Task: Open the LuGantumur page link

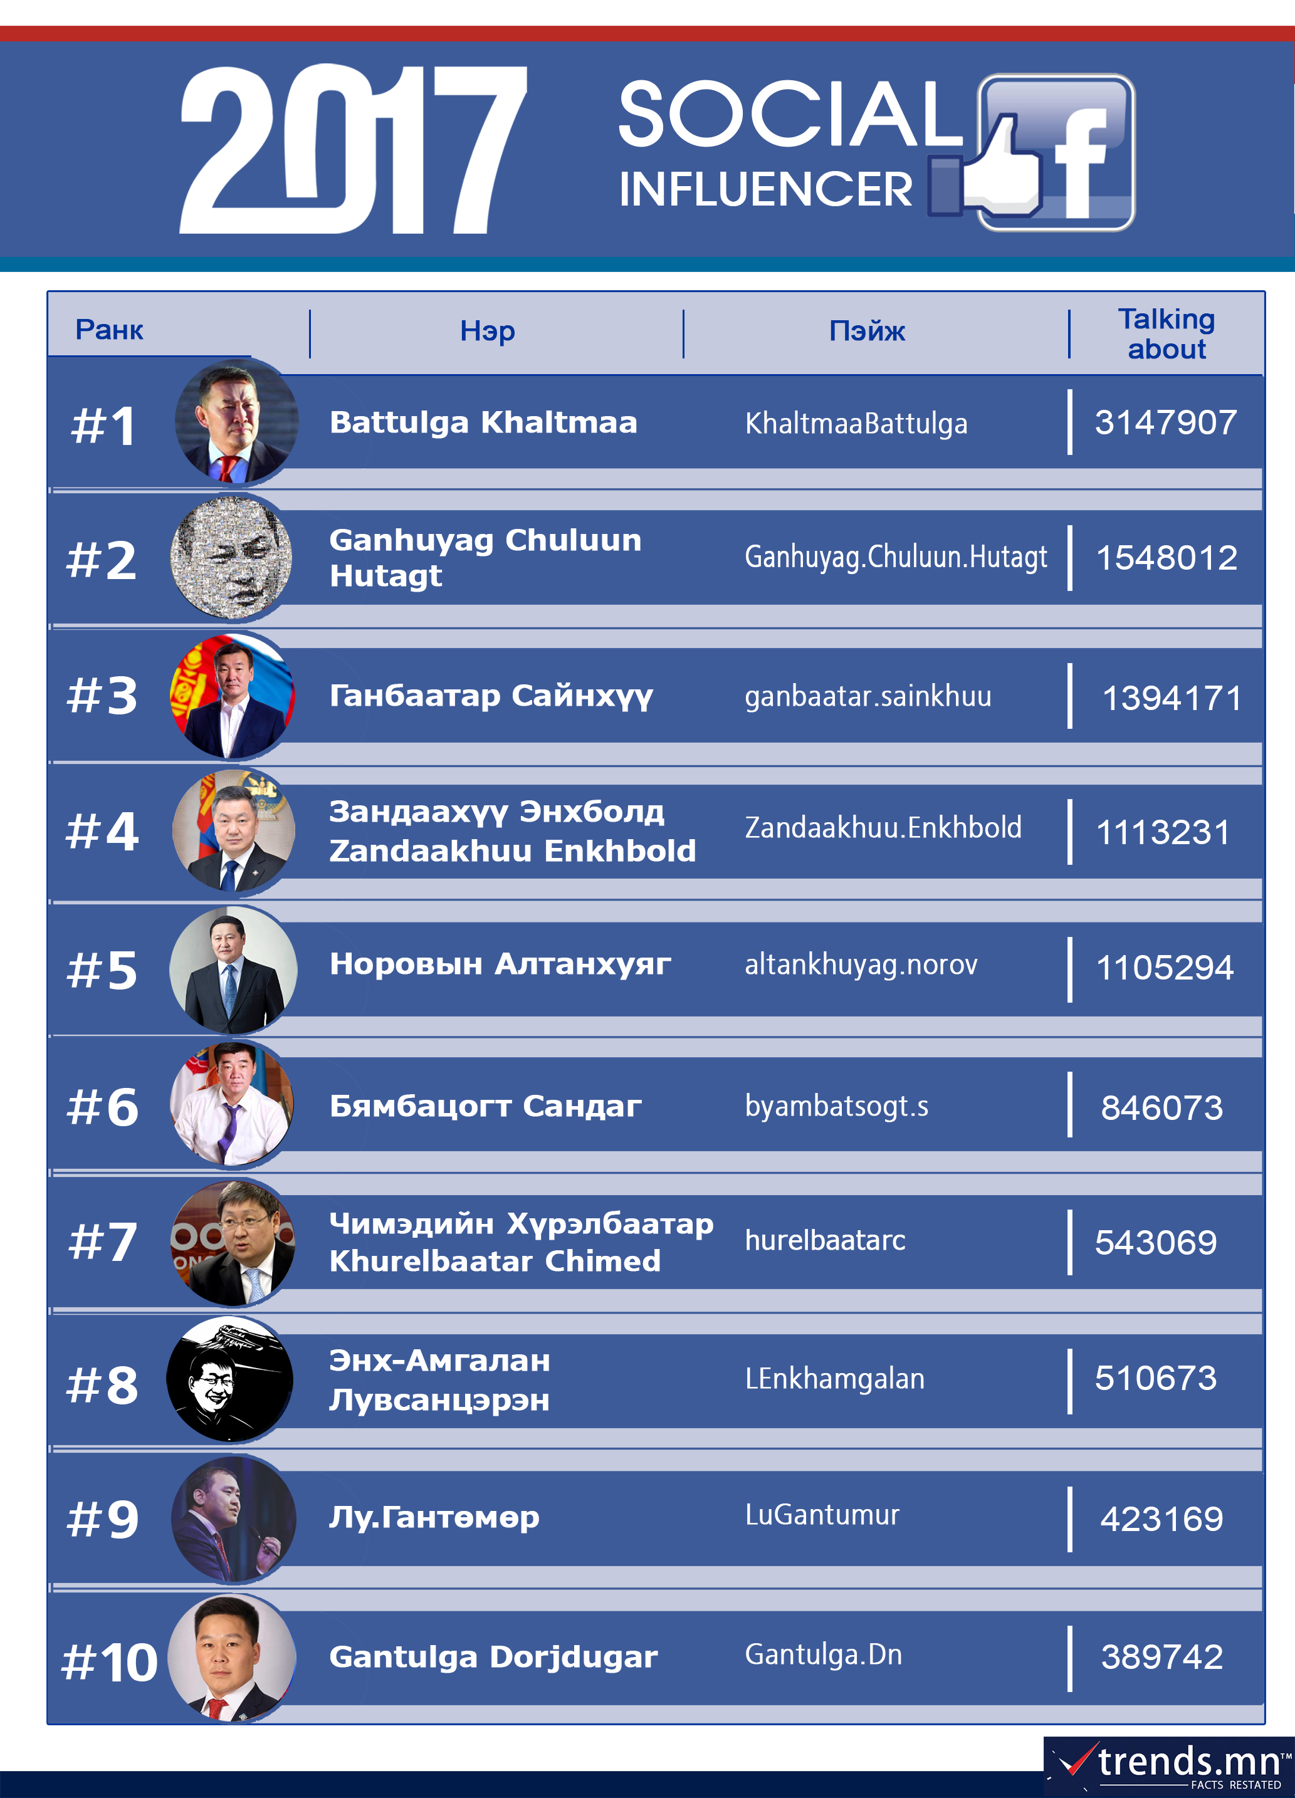Action: [x=822, y=1515]
